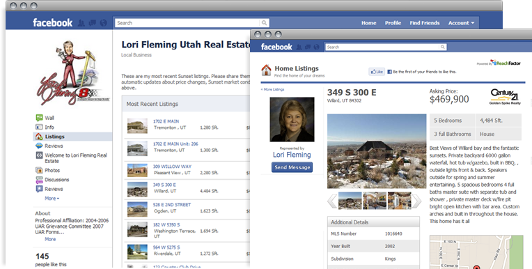Click Welcome to Lori Fleming Real Estate icon

[x=39, y=155]
